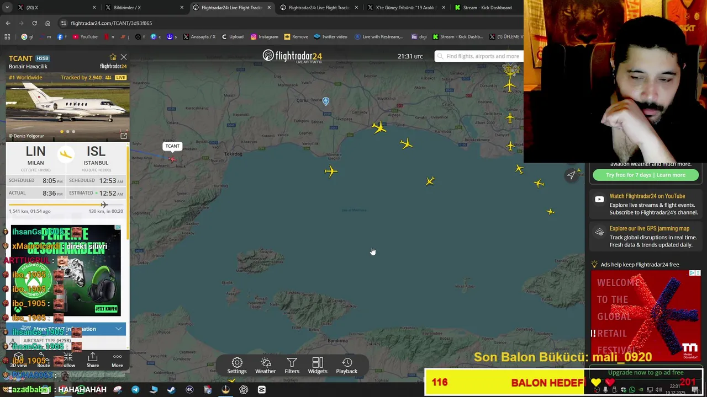Image resolution: width=707 pixels, height=397 pixels.
Task: Start Playback history mode
Action: [x=347, y=366]
